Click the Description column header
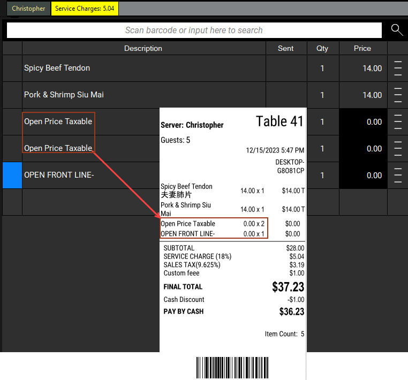The height and width of the screenshot is (380, 408). click(143, 48)
